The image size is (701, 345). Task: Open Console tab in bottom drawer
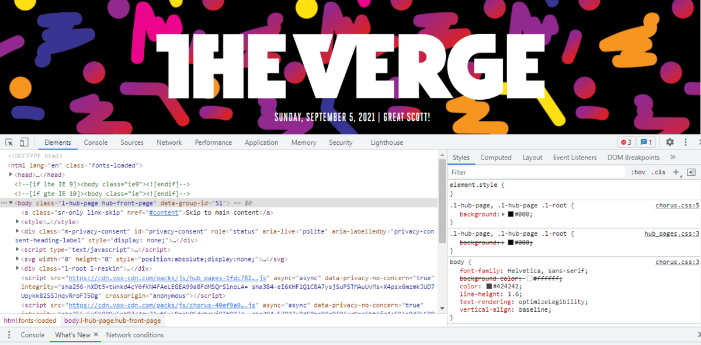click(x=33, y=335)
